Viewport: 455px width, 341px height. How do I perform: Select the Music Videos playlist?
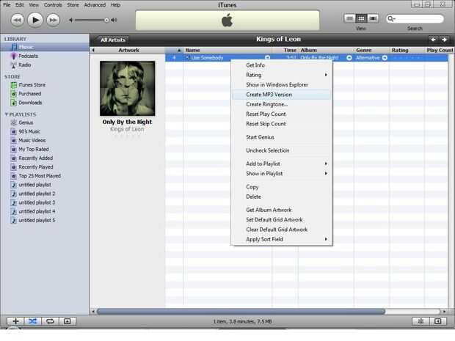click(x=32, y=140)
